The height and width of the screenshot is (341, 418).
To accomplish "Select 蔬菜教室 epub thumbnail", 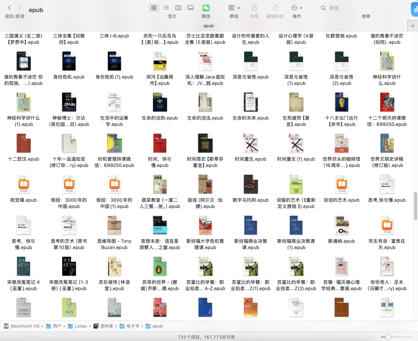I will coord(160,184).
